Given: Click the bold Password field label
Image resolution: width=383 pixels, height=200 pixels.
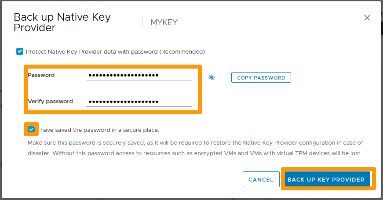Looking at the screenshot, I should [41, 75].
